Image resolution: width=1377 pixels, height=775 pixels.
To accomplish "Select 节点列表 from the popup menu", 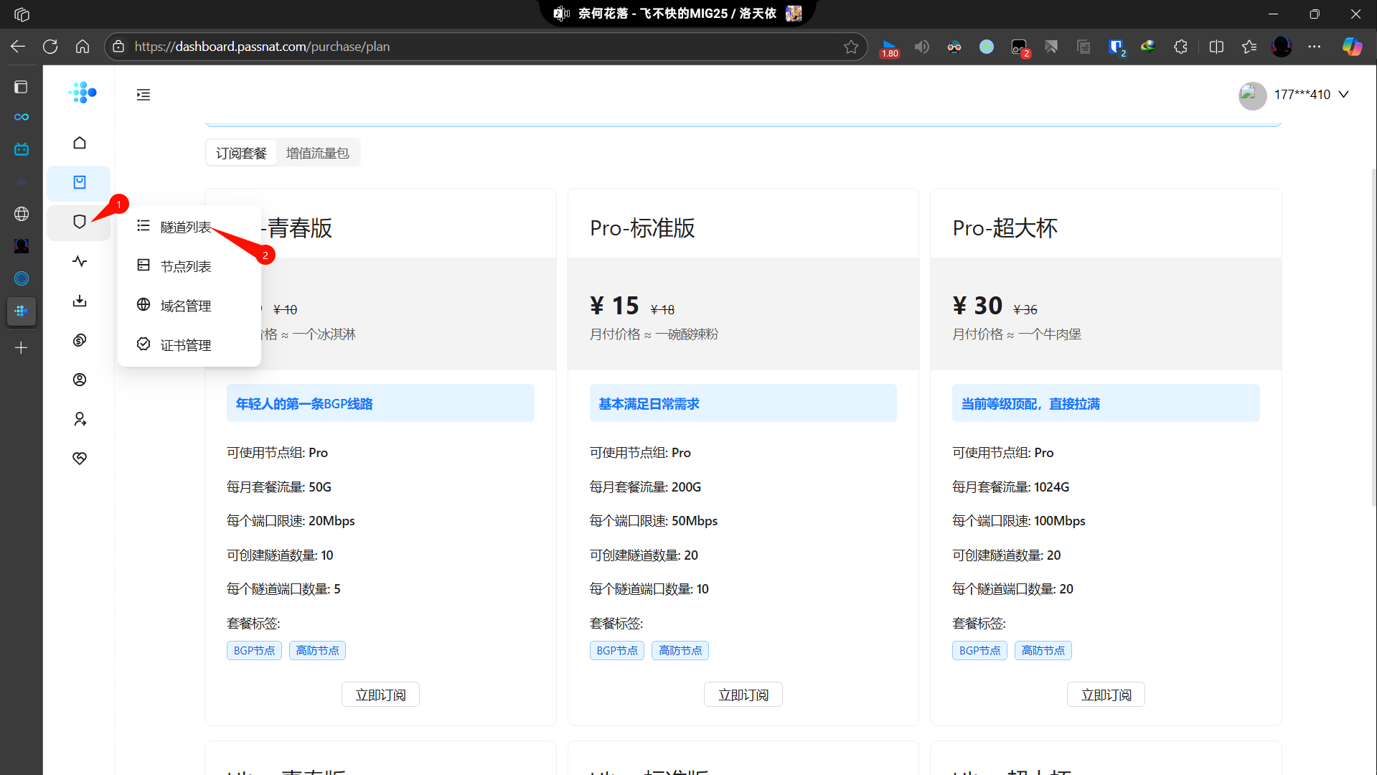I will pos(185,266).
